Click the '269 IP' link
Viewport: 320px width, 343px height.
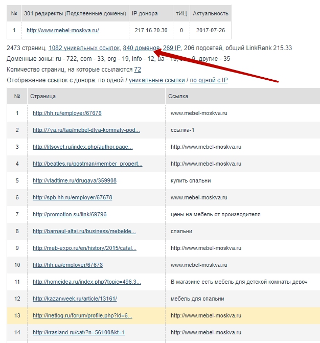pyautogui.click(x=172, y=48)
